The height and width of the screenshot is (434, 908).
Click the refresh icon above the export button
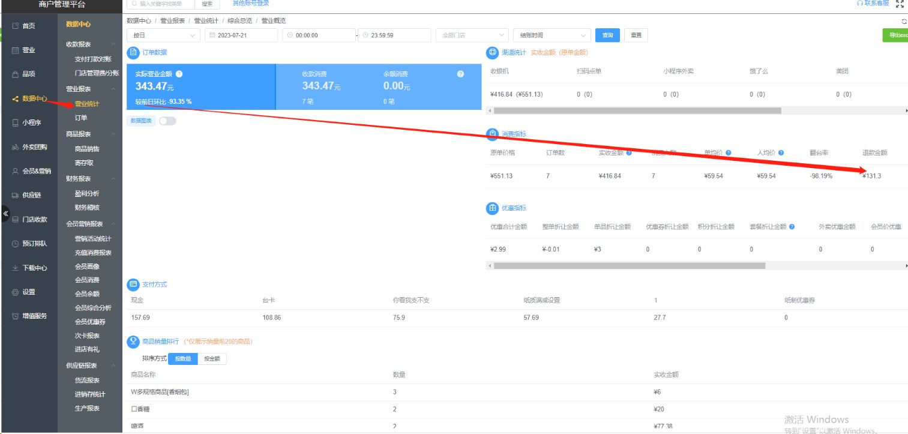pyautogui.click(x=904, y=21)
